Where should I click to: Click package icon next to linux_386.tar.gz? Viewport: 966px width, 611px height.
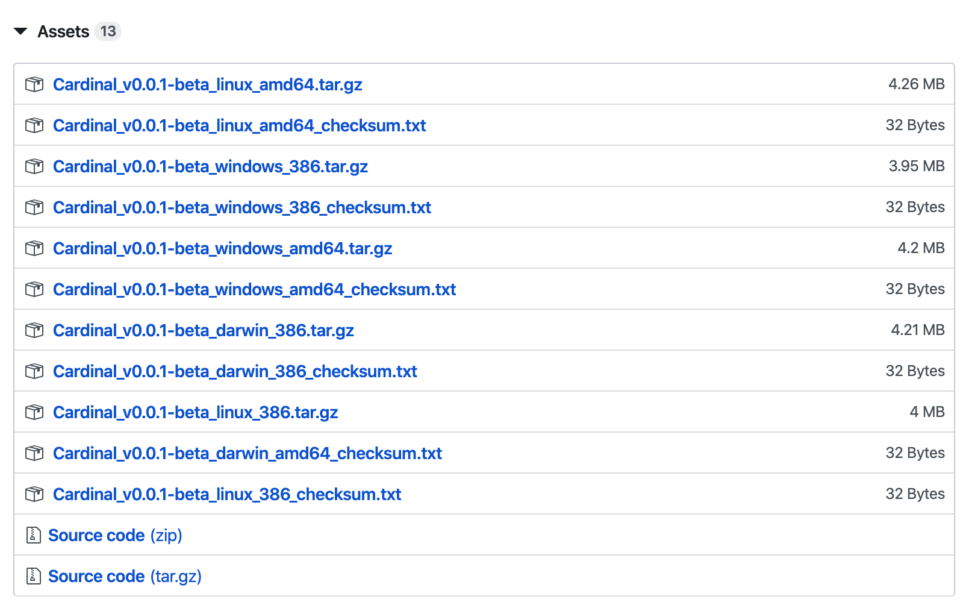34,412
